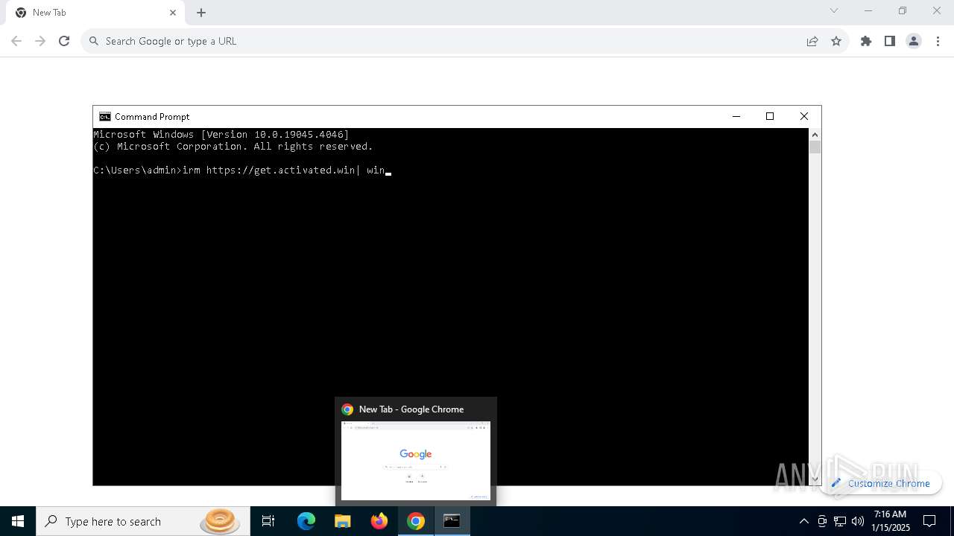This screenshot has width=954, height=536.
Task: Open the volume tray icon
Action: point(858,521)
